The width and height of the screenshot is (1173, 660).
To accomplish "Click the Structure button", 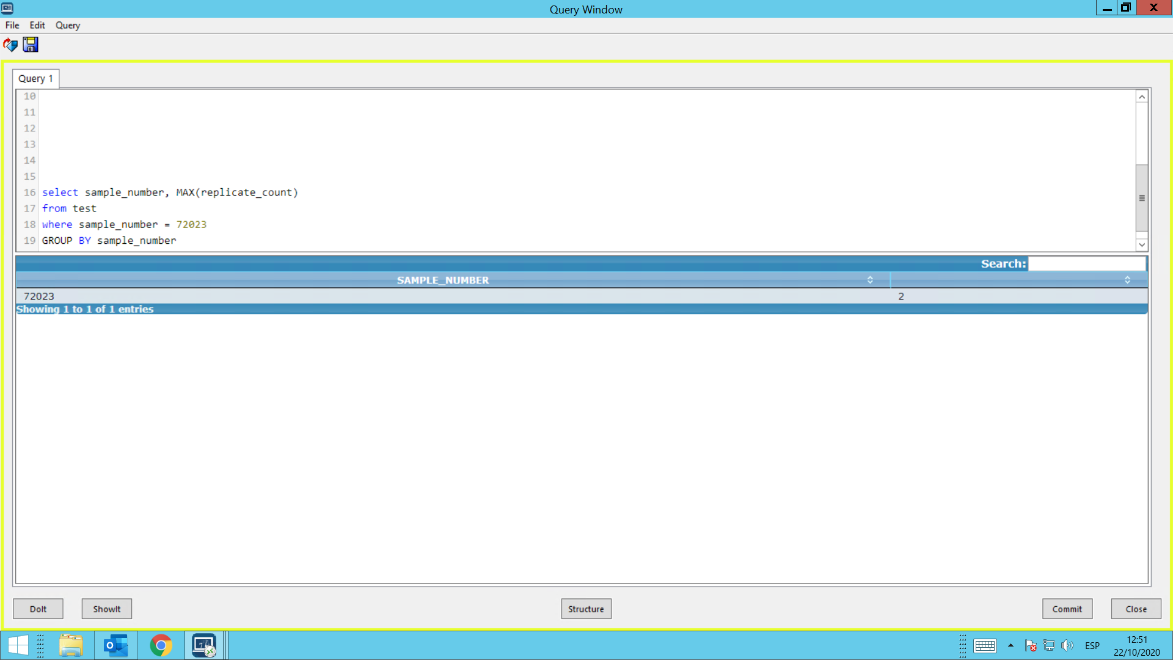I will click(x=586, y=609).
